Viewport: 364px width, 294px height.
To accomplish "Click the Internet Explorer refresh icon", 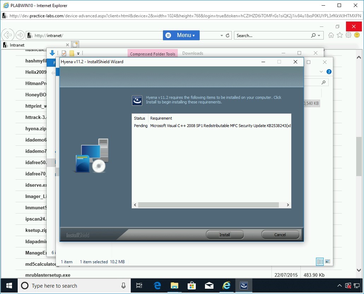I will (x=228, y=36).
